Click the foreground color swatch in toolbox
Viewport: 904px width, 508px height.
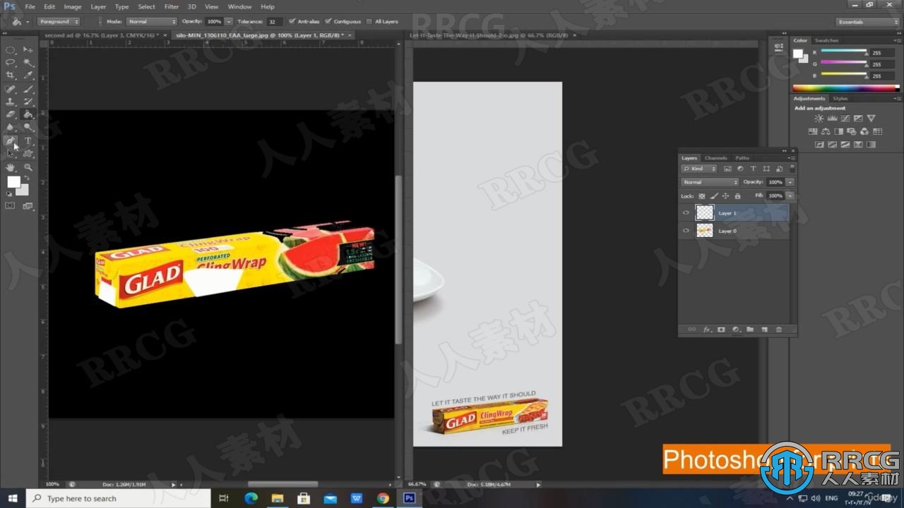13,182
